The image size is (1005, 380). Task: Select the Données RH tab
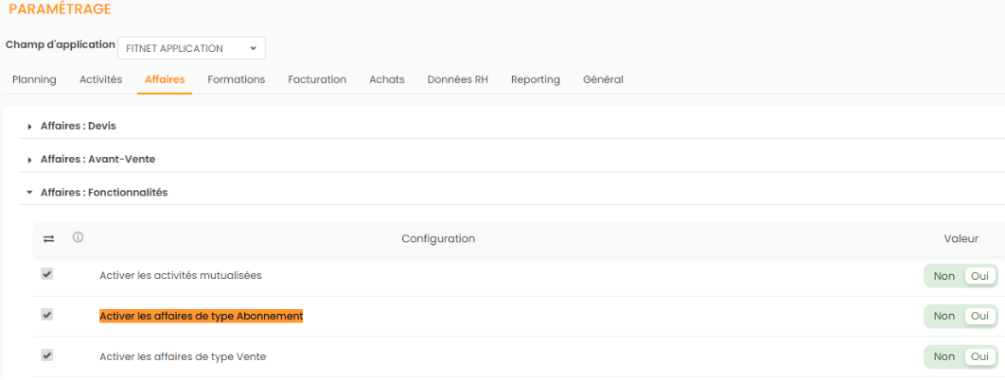pos(457,79)
